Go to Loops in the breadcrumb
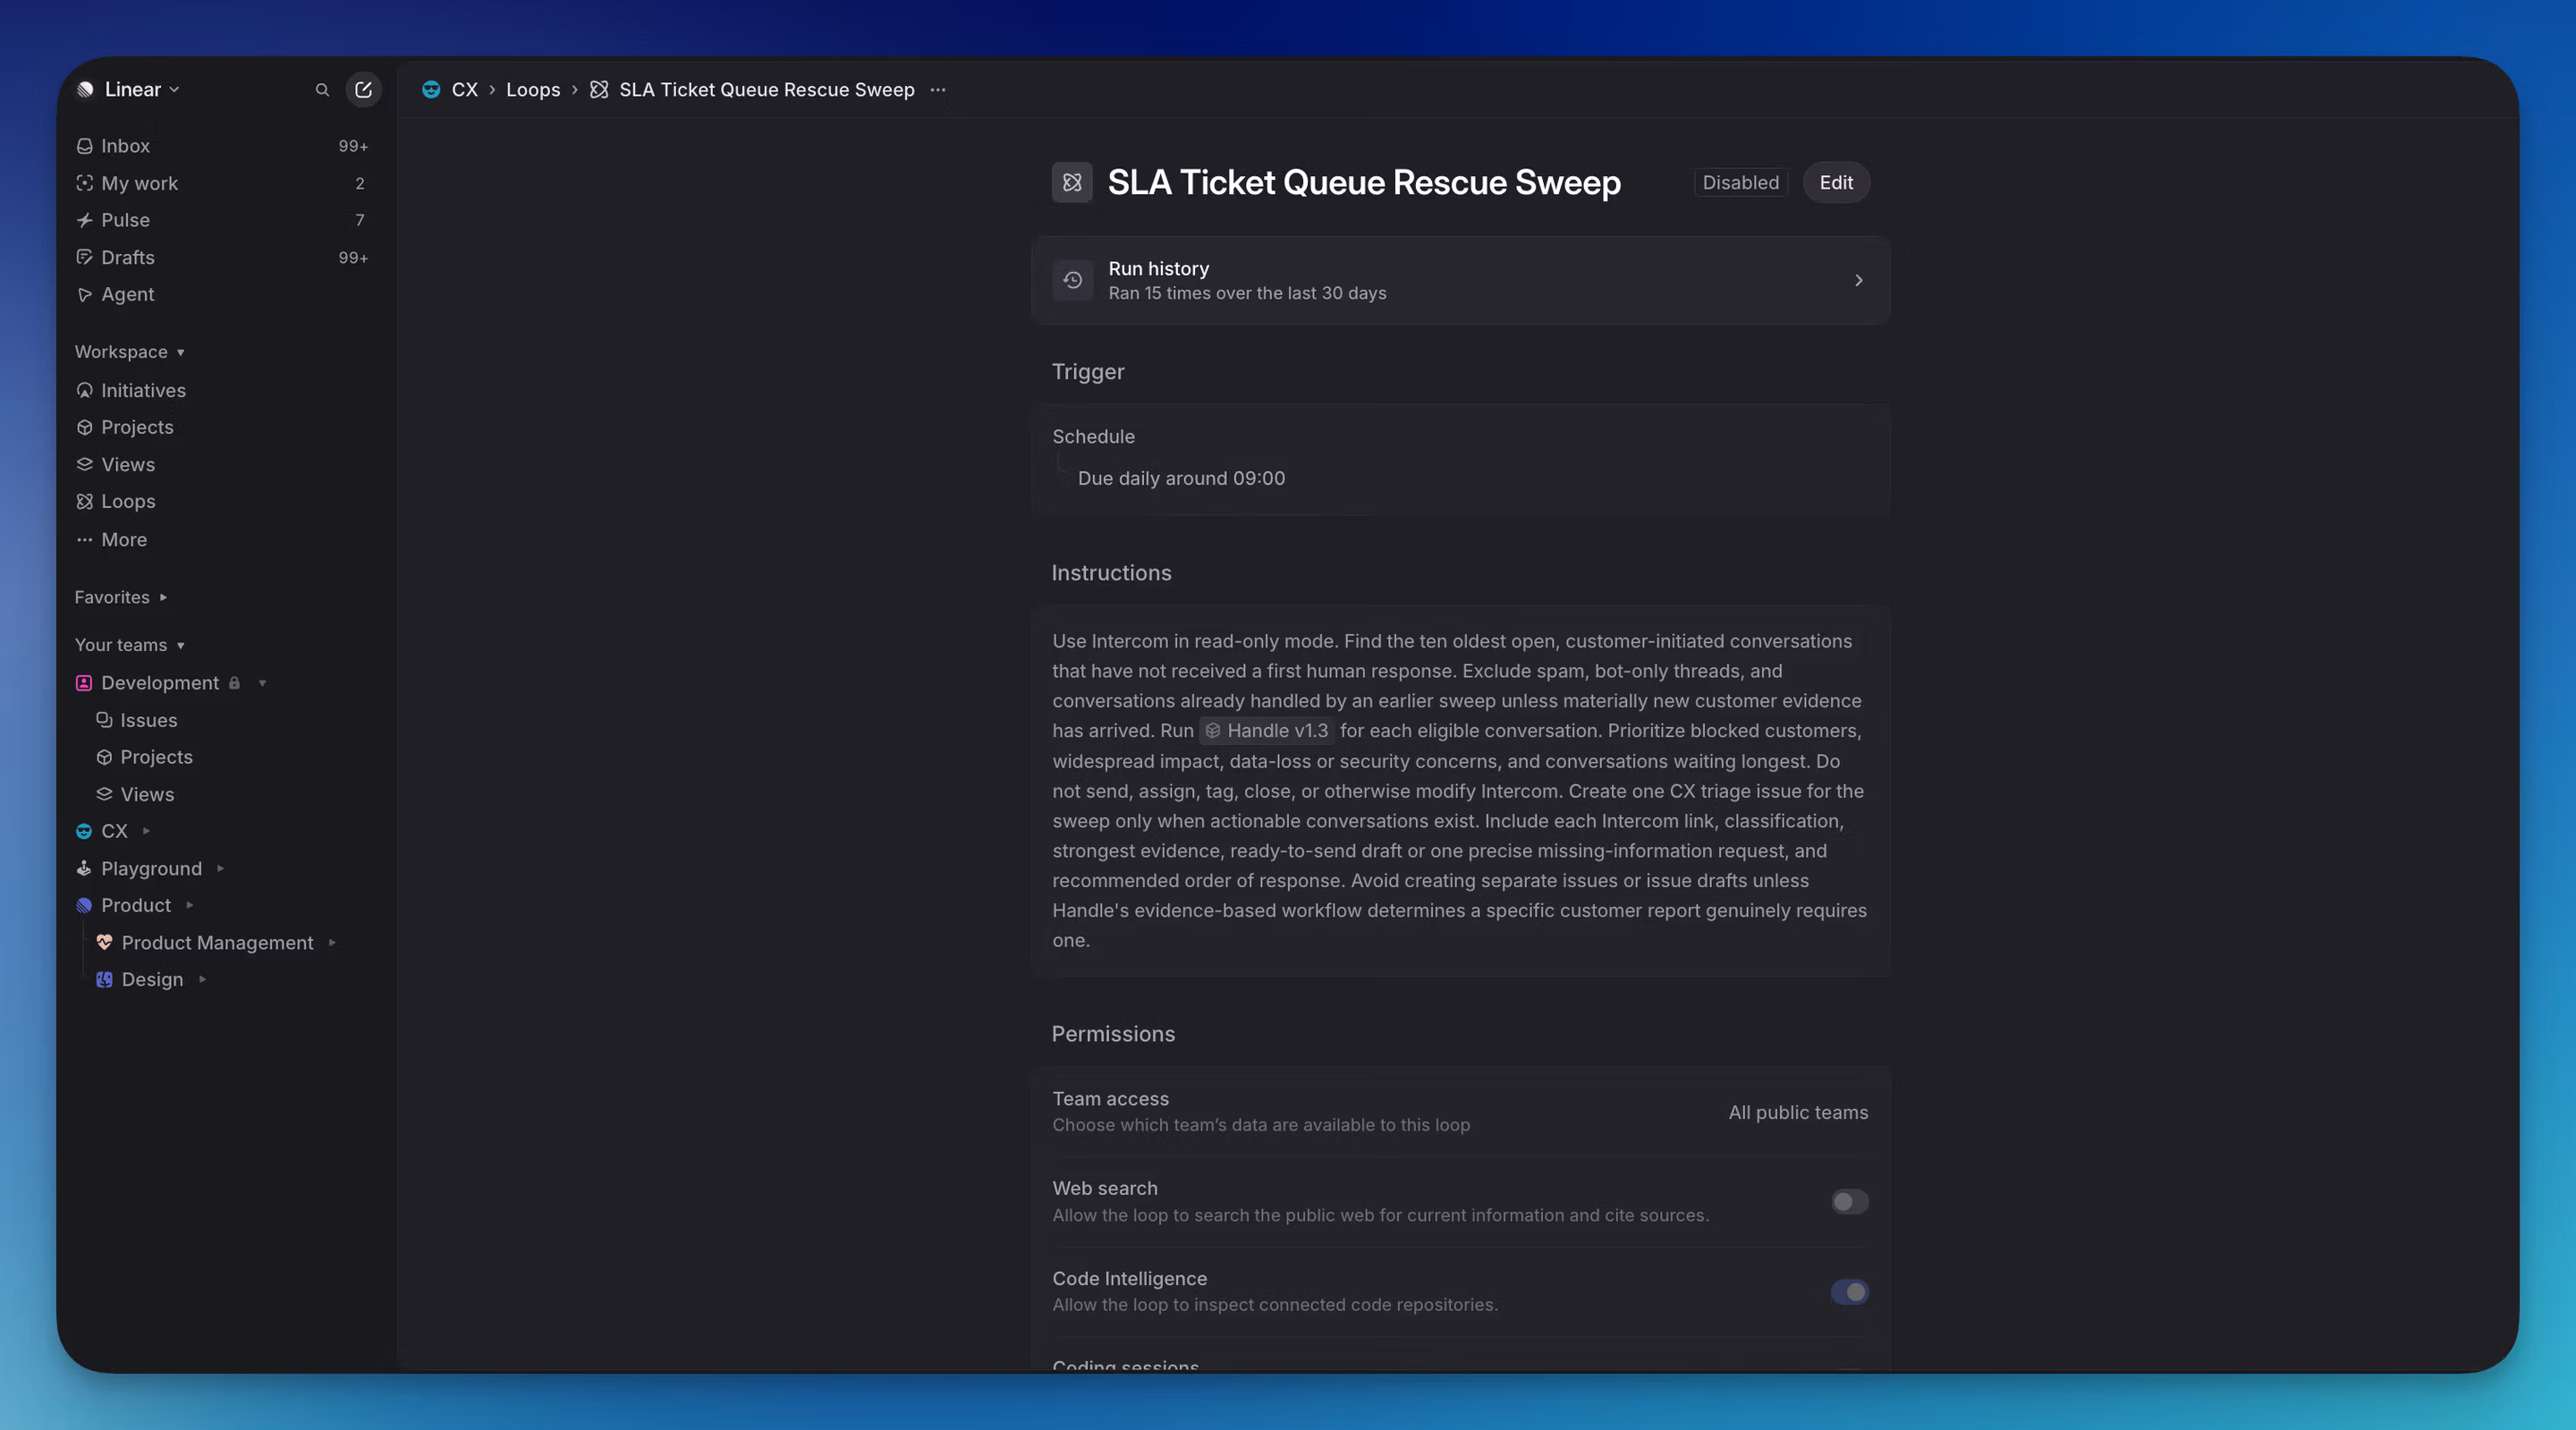This screenshot has height=1430, width=2576. (533, 90)
